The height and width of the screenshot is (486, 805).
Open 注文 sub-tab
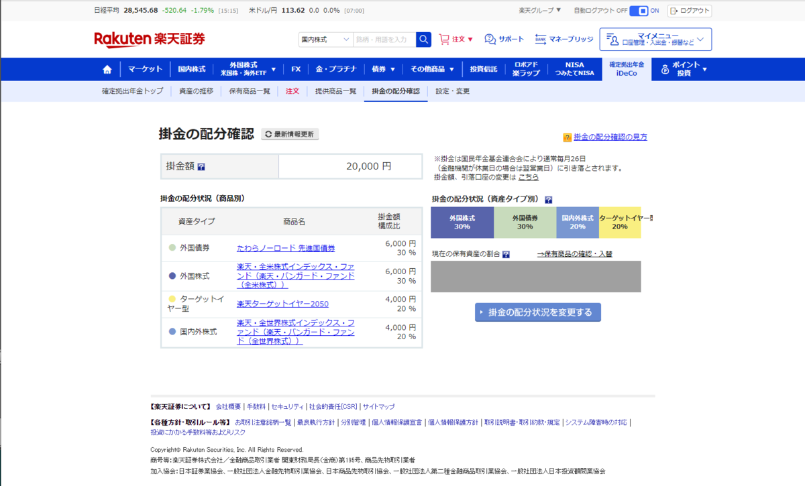coord(292,90)
